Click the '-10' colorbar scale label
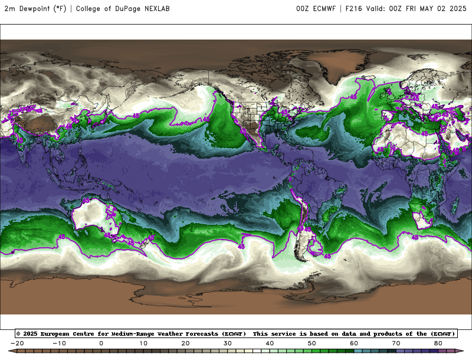472x354 pixels. click(x=60, y=343)
